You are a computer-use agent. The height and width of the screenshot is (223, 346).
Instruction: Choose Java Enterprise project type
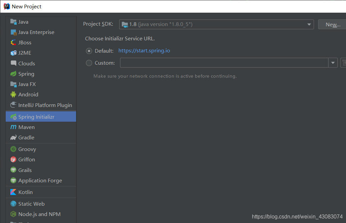click(41, 32)
